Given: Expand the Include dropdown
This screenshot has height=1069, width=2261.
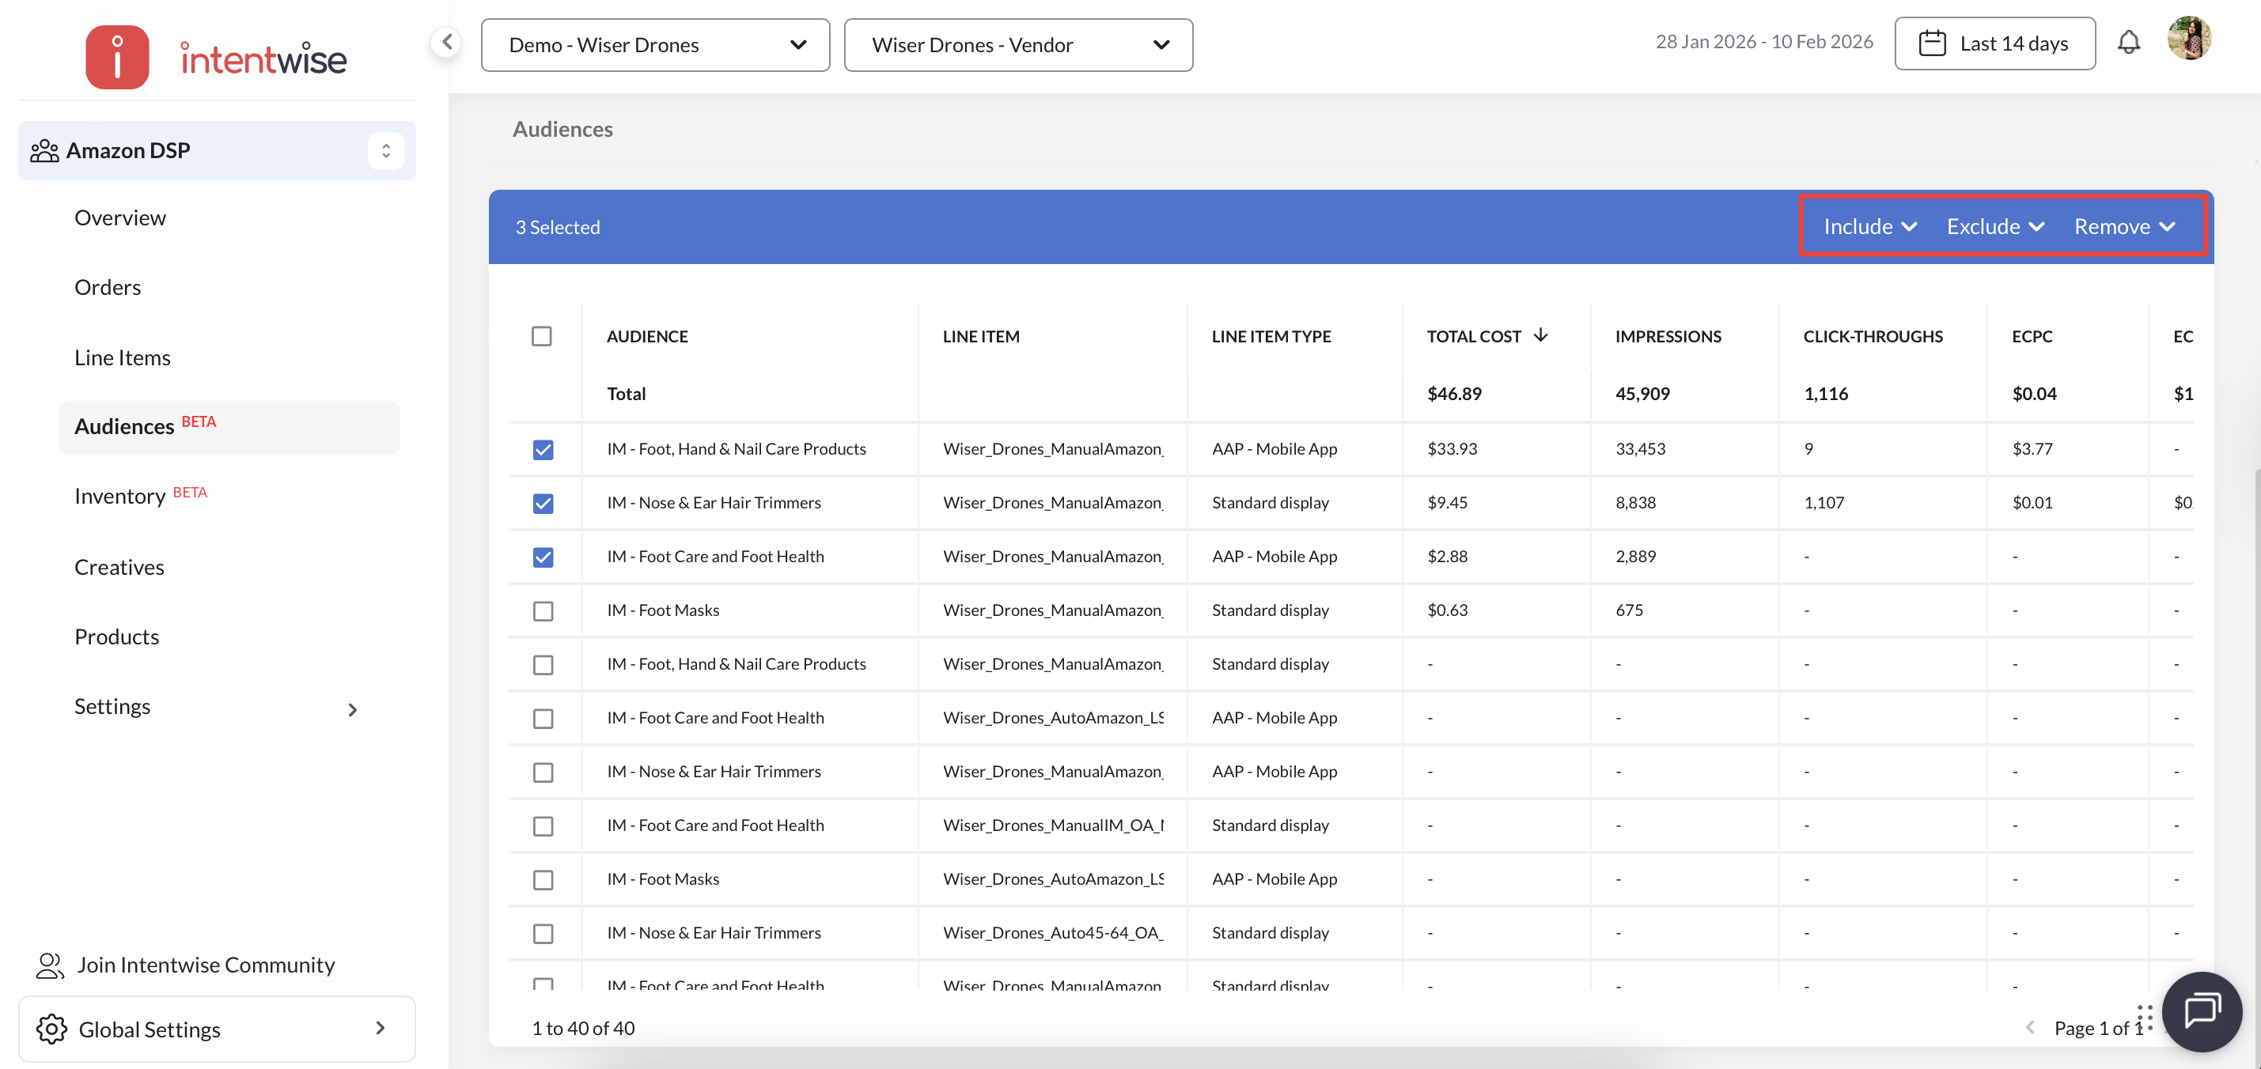Looking at the screenshot, I should tap(1869, 226).
